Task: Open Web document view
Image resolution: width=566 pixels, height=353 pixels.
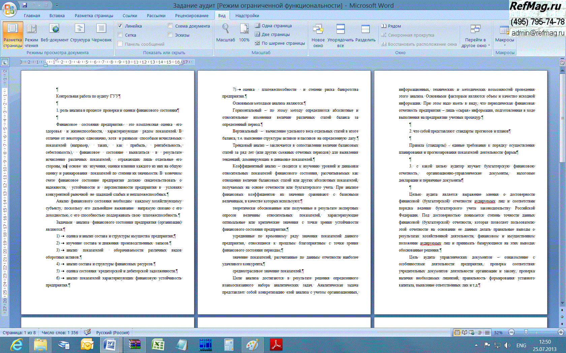Action: 54,34
